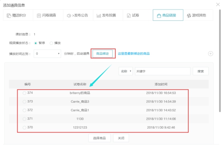This screenshot has width=222, height=145.
Task: Select the 试卷 tab
Action: pos(138,15)
